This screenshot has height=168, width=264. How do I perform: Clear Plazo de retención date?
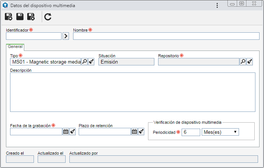click(x=141, y=132)
